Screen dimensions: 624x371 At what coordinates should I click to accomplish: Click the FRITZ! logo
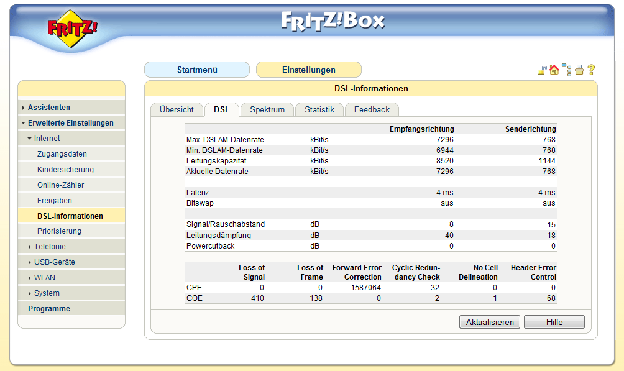(73, 28)
